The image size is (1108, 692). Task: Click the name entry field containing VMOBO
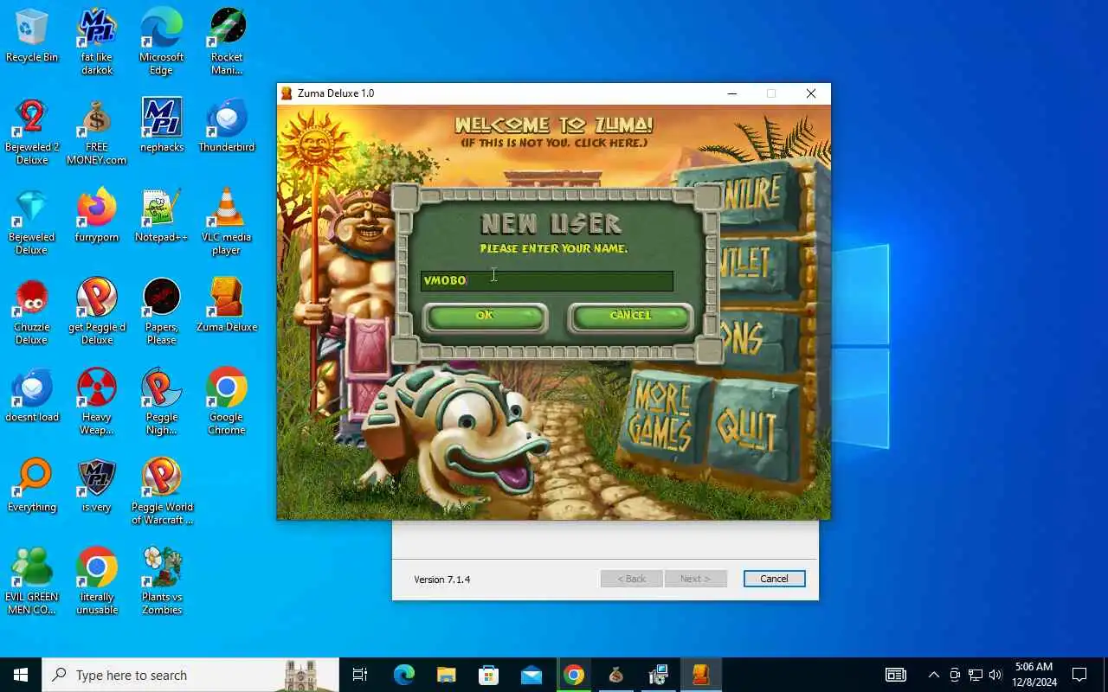point(546,280)
